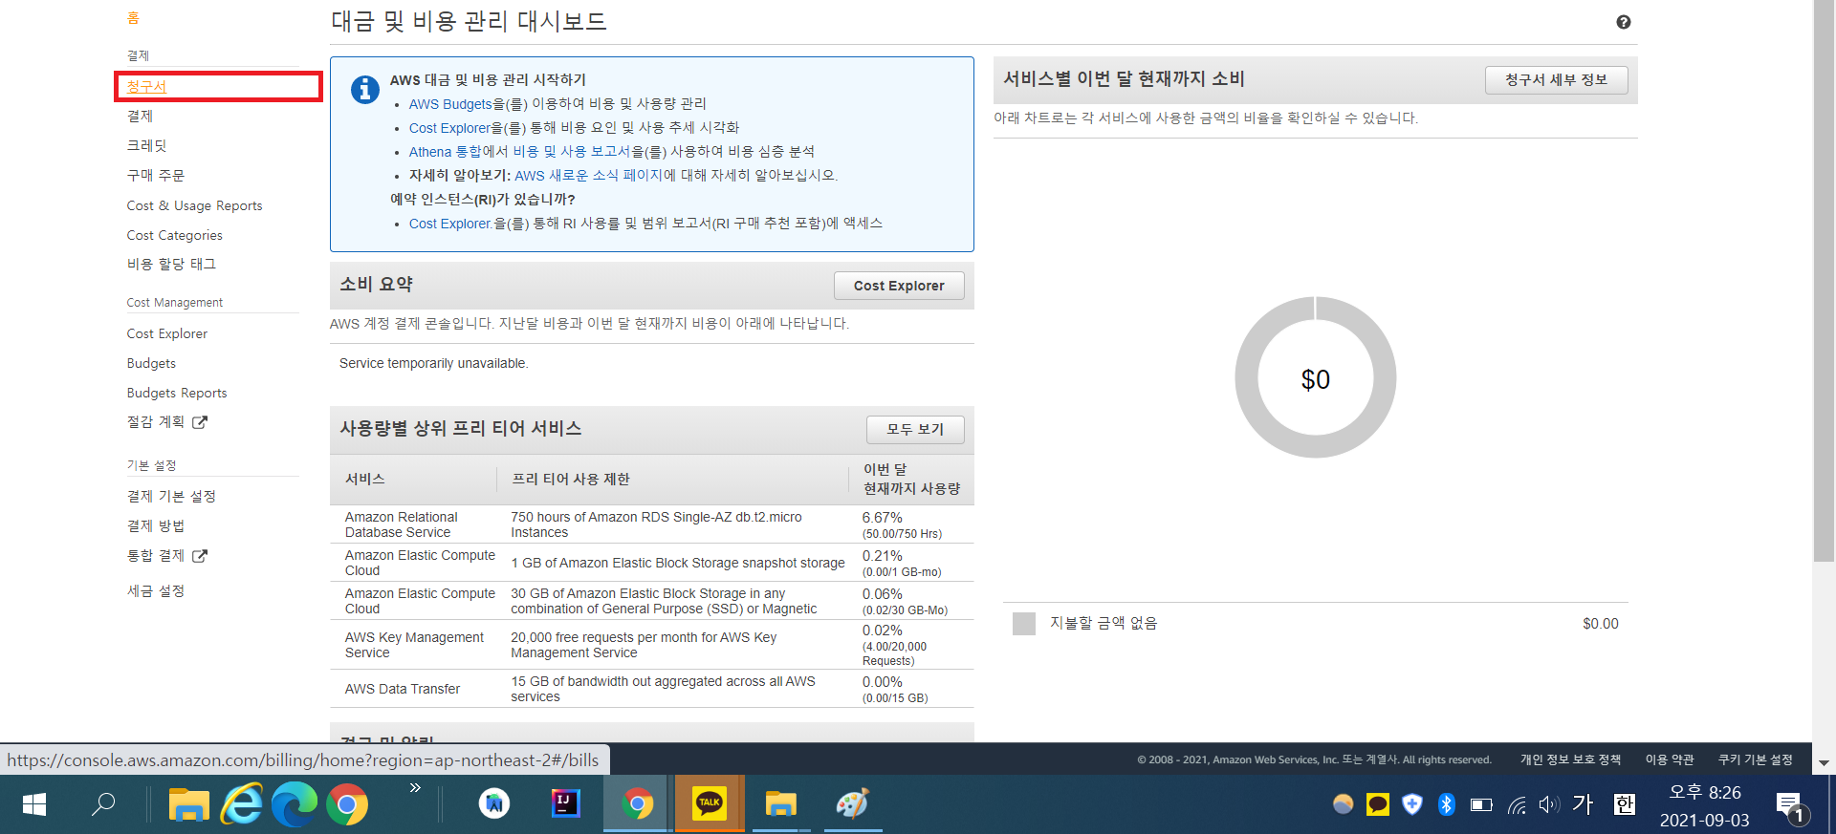The image size is (1836, 834).
Task: Click the 개인 정보 보호 정책 footer link
Action: click(x=1570, y=759)
